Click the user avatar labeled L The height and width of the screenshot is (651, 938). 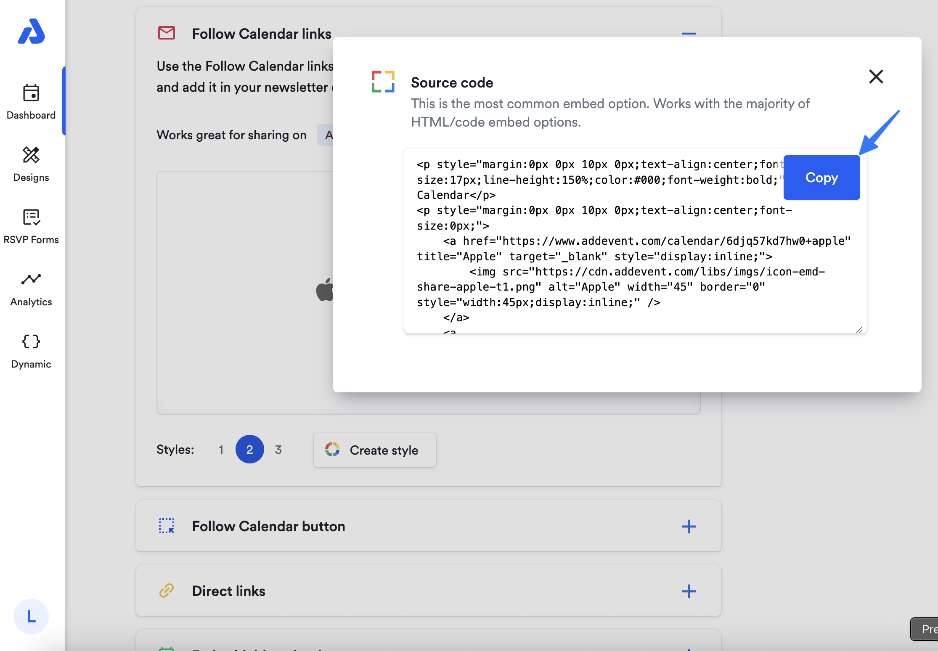click(31, 616)
